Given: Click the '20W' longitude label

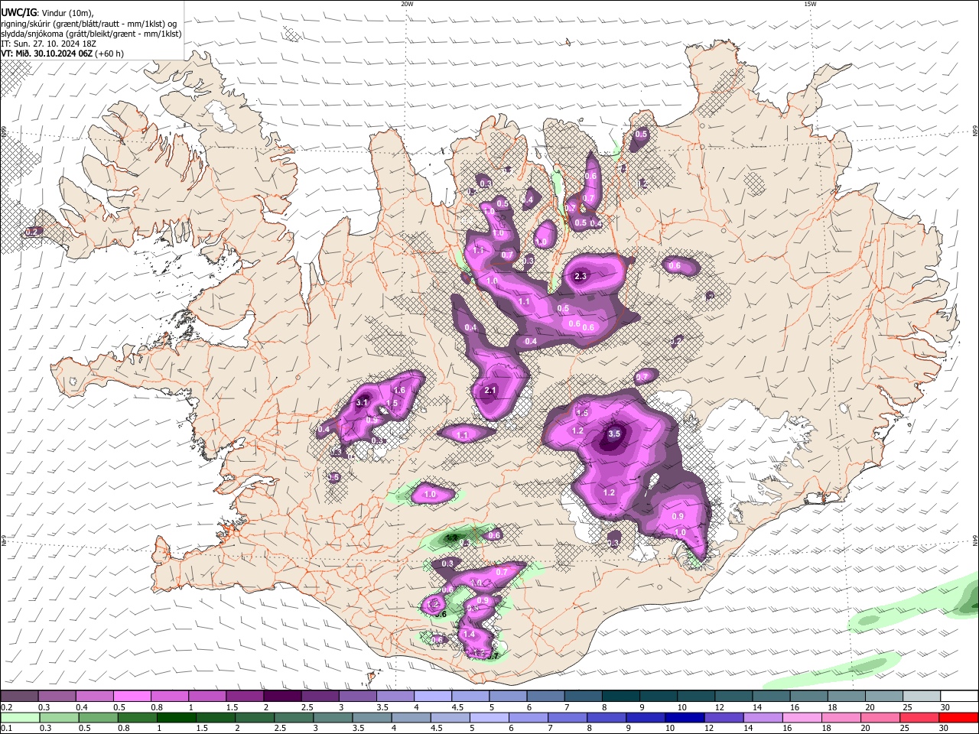Looking at the screenshot, I should click(407, 4).
